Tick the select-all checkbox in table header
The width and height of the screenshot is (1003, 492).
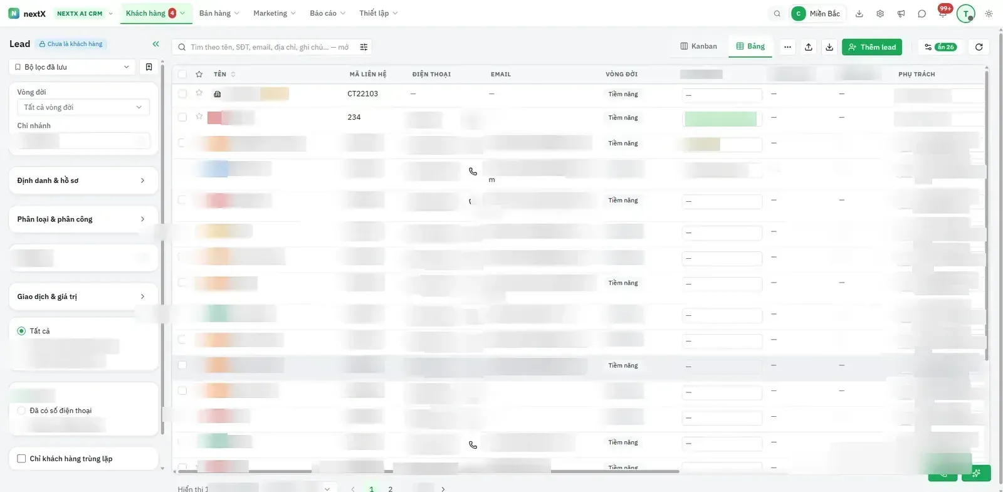click(182, 74)
